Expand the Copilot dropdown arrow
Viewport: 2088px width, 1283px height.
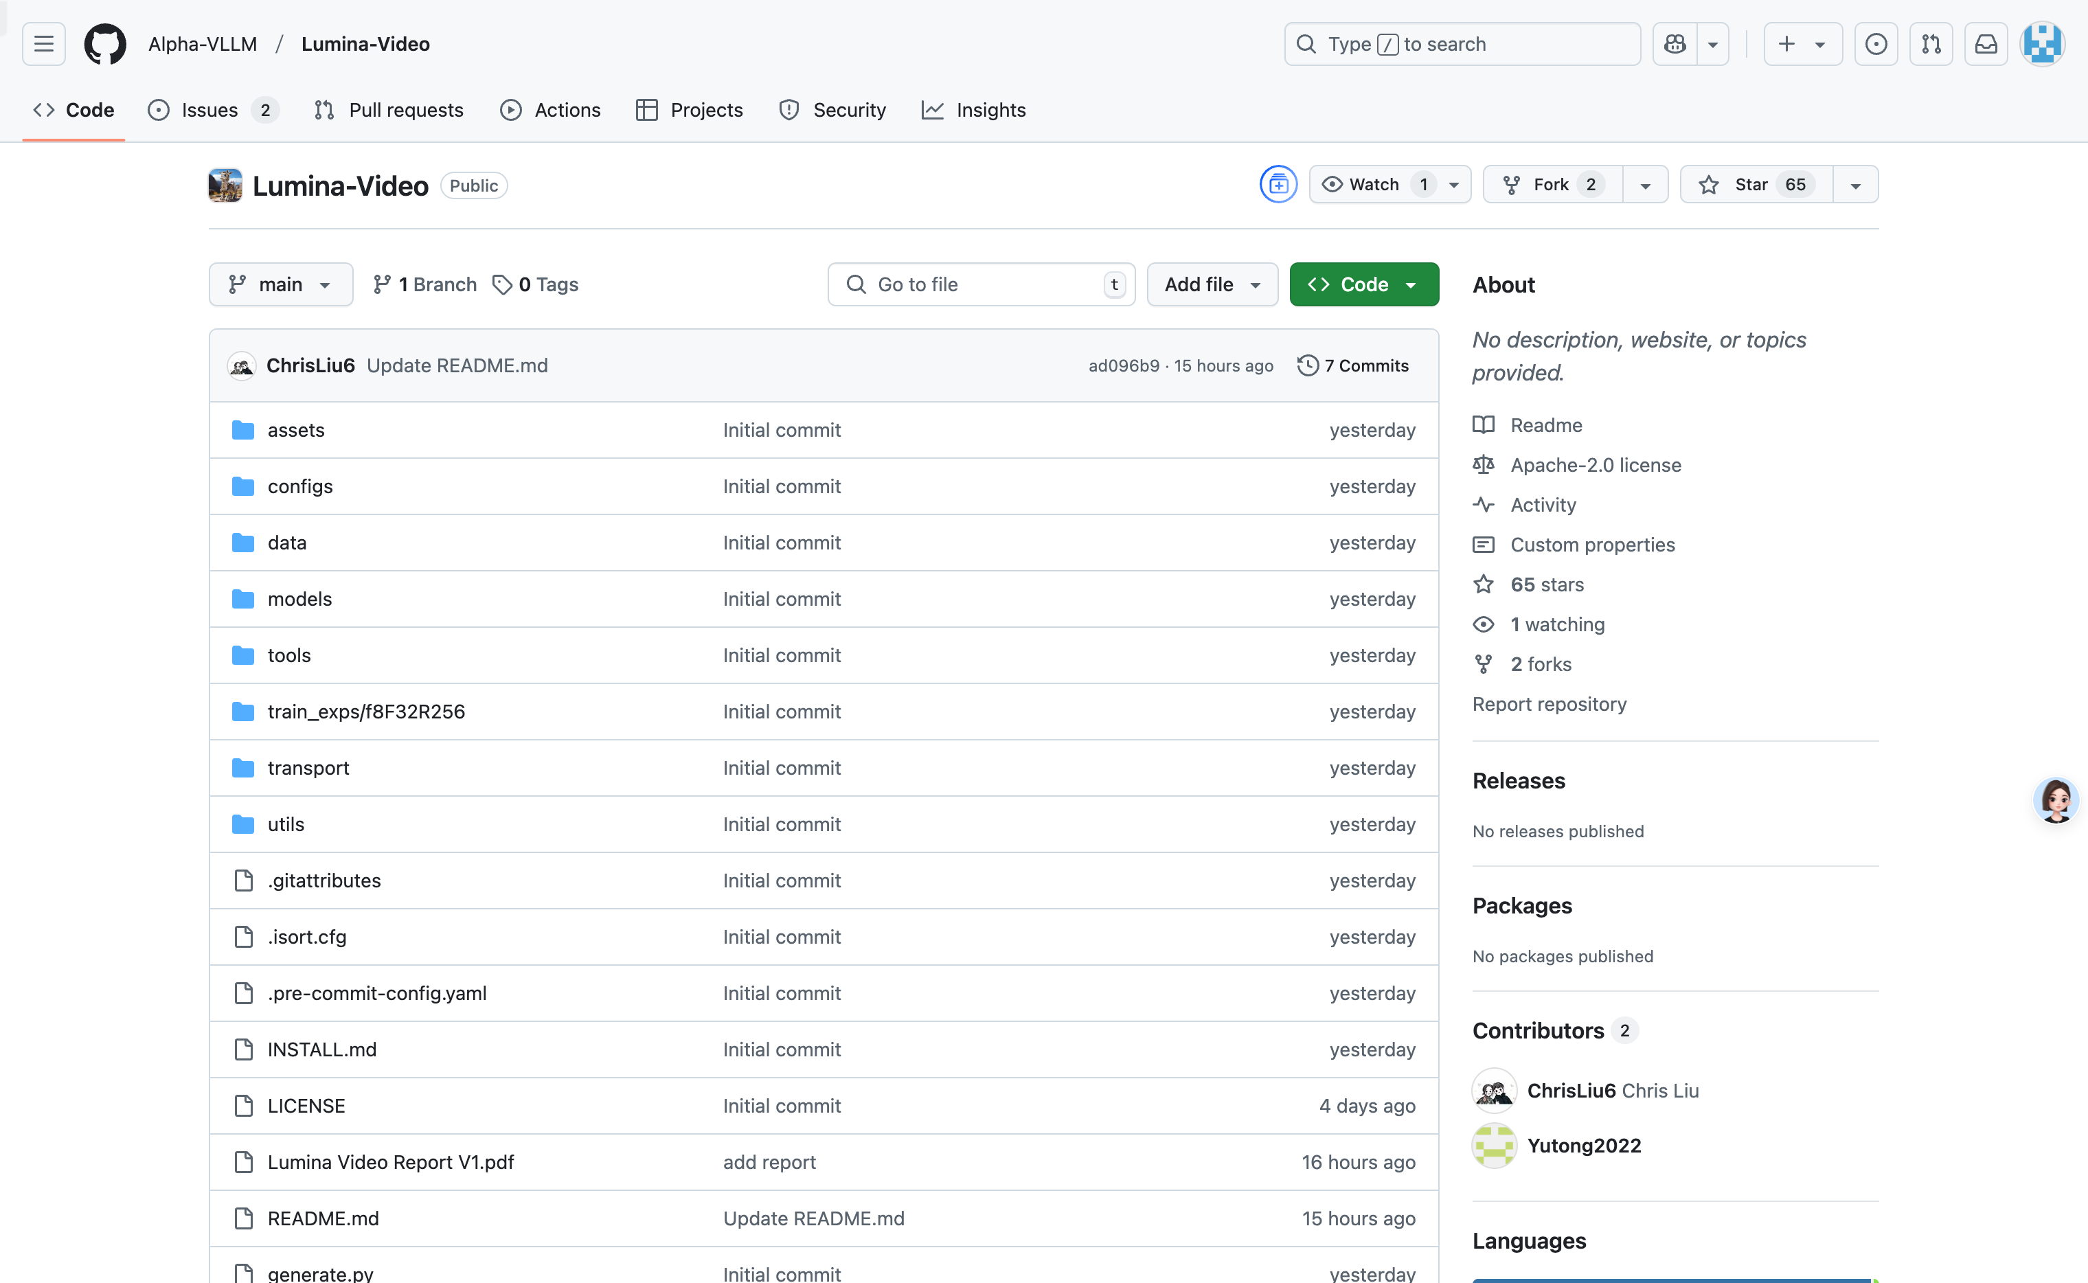(x=1713, y=44)
